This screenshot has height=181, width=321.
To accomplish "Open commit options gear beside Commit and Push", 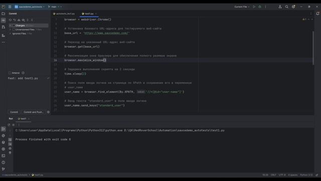I will [x=48, y=112].
